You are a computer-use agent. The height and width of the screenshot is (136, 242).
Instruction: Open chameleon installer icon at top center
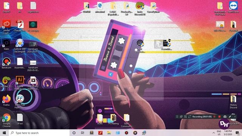140,8
